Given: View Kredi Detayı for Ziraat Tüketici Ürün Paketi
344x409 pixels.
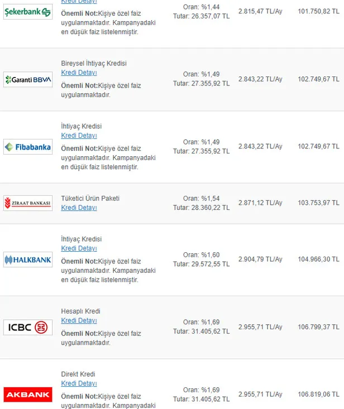Looking at the screenshot, I should click(79, 208).
